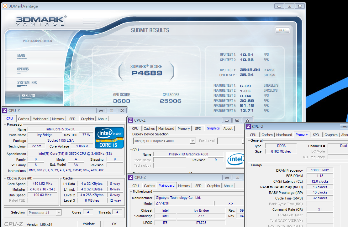Select Graphics tab in Memory window

(x=331, y=135)
